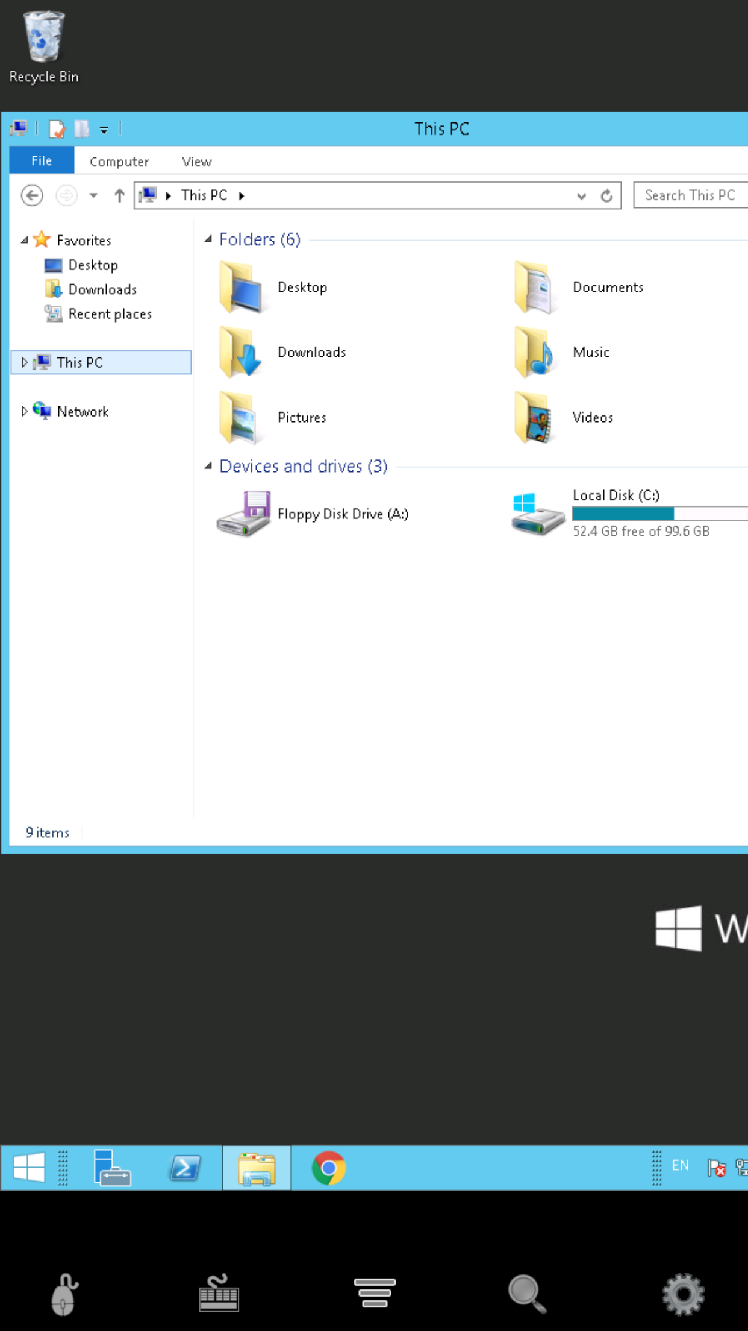Click the root chevron before This PC

[169, 195]
